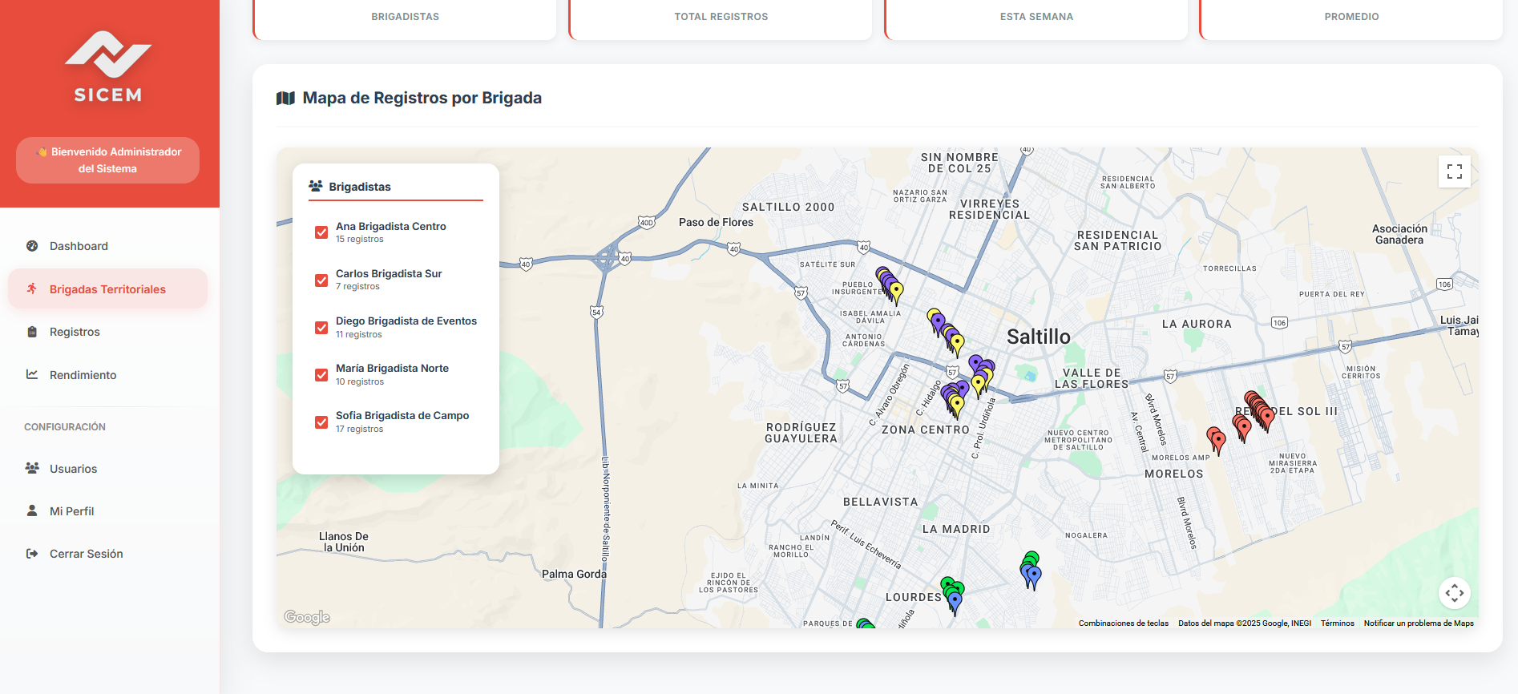Click the BELLAVISTA map label
The image size is (1518, 694).
tap(880, 502)
